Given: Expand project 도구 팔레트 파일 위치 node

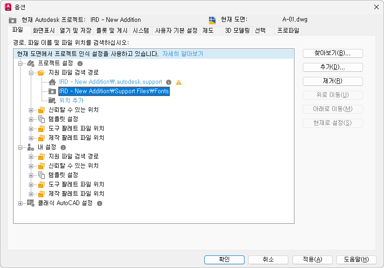Looking at the screenshot, I should pyautogui.click(x=31, y=129).
